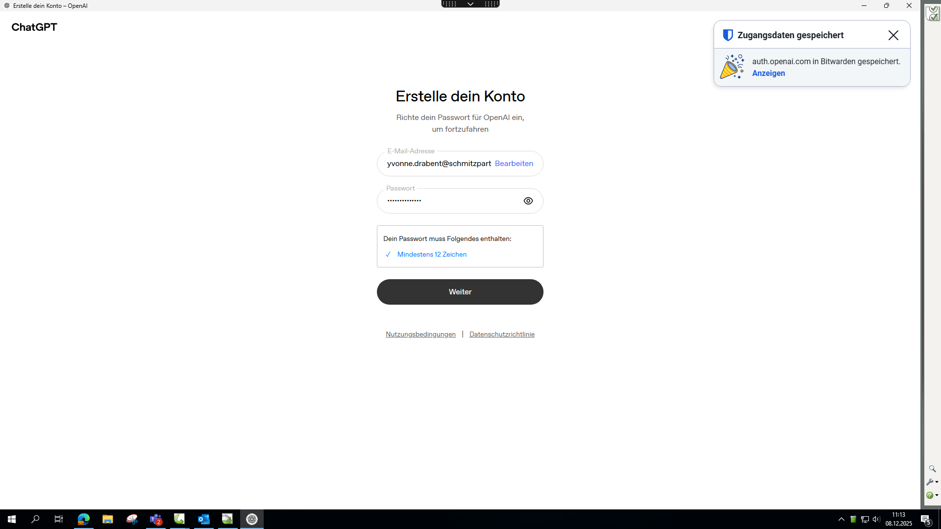Open wrench tools dropdown in sidebar
Screen dimensions: 941x529
click(932, 482)
